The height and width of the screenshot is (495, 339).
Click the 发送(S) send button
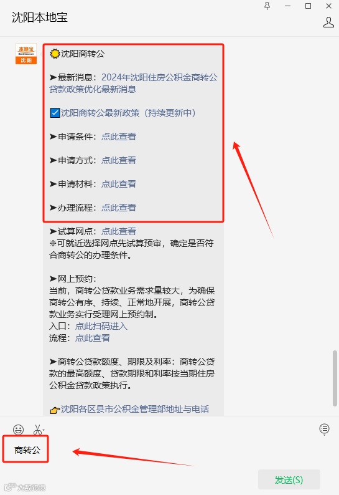289,480
